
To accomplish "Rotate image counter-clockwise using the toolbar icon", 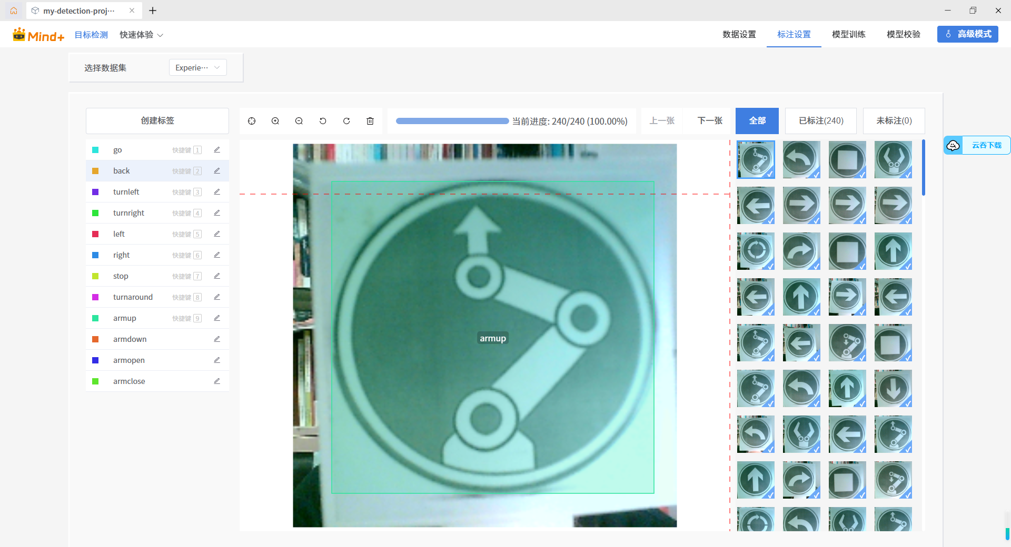I will pos(323,121).
